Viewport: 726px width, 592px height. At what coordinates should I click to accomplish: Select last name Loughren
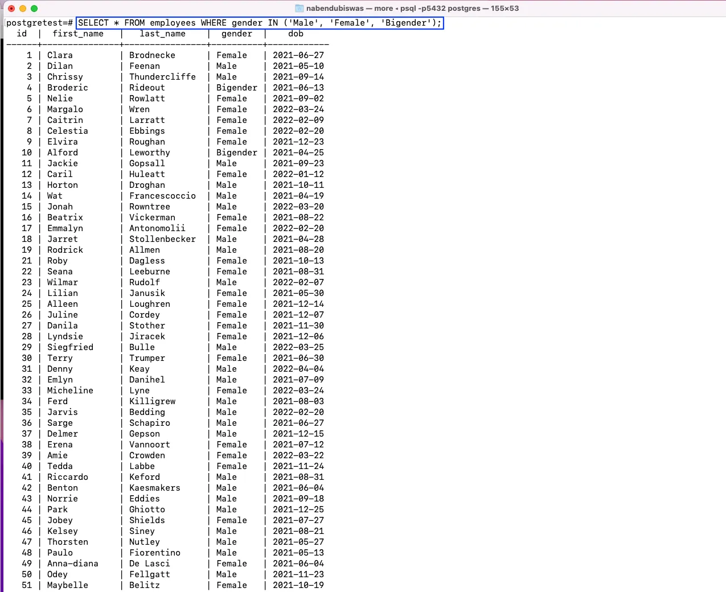click(x=150, y=304)
